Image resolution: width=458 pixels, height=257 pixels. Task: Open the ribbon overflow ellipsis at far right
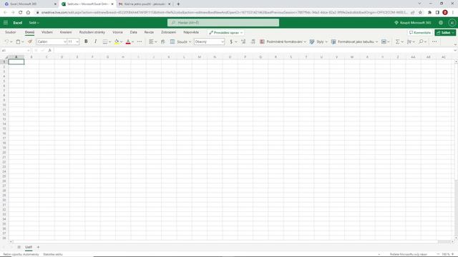434,41
